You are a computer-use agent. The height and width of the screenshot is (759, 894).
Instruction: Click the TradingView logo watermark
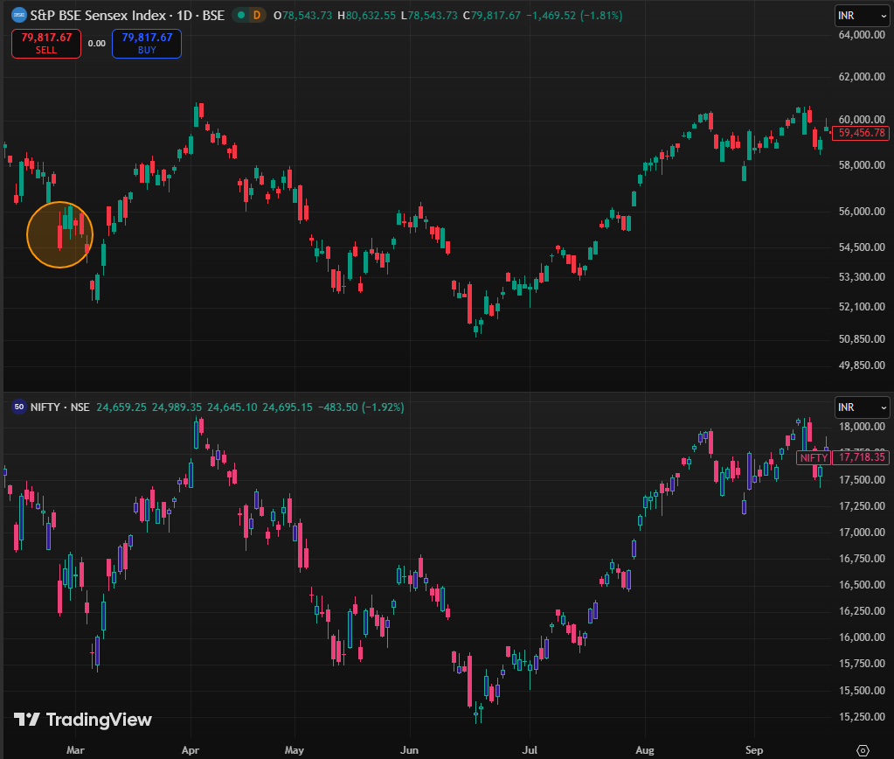pyautogui.click(x=83, y=720)
